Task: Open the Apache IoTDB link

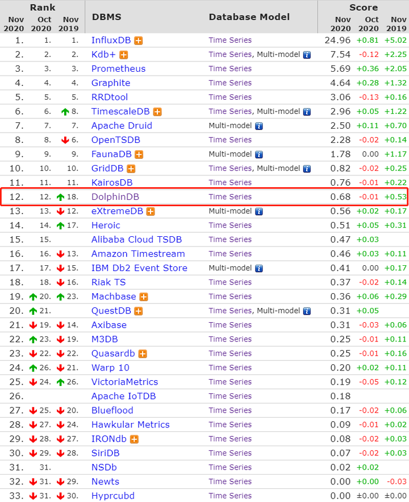Action: pyautogui.click(x=123, y=396)
